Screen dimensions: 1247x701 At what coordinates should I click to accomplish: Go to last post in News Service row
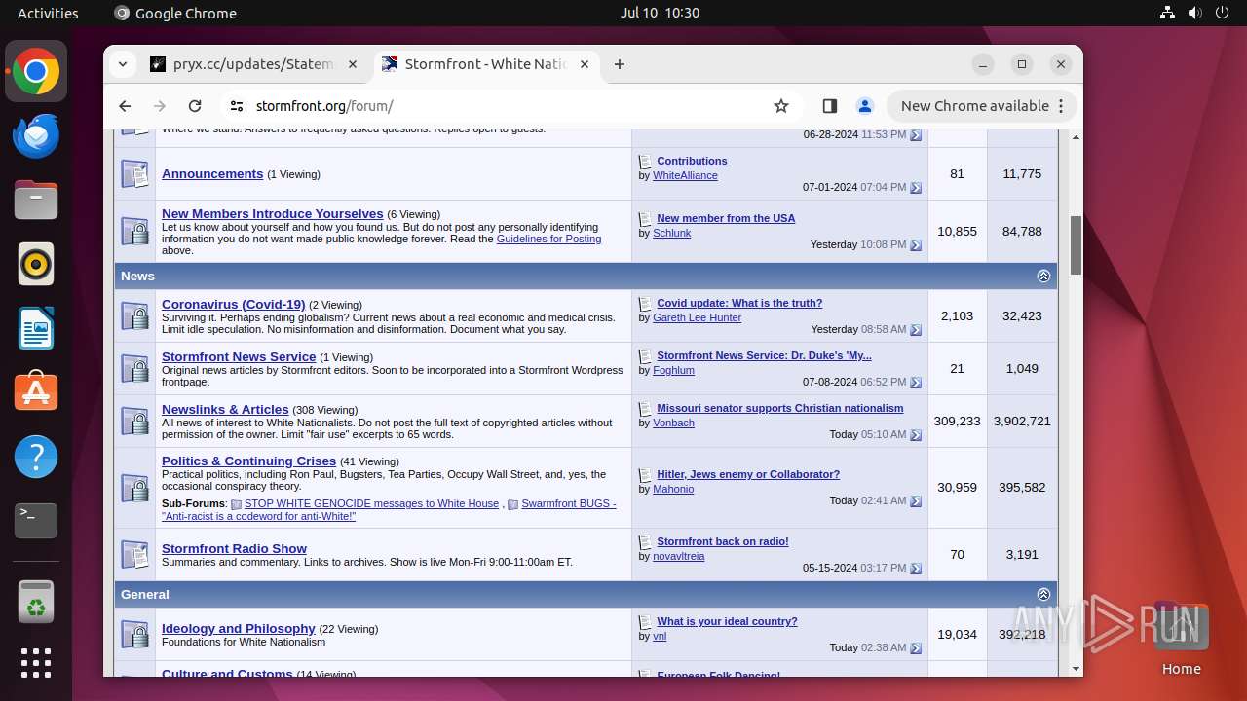coord(916,383)
